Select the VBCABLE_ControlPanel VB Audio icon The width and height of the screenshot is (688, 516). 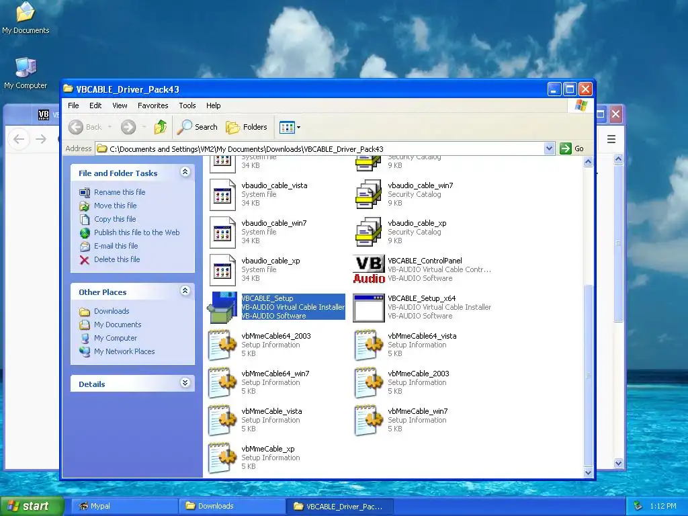[x=369, y=270]
